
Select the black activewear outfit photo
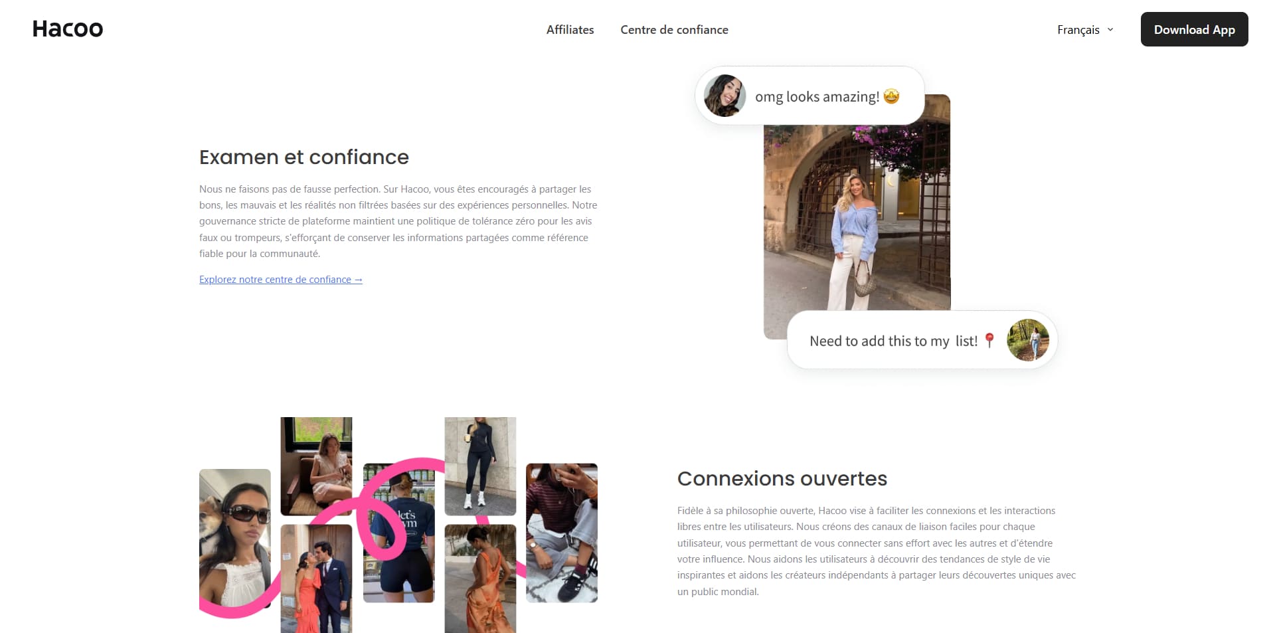480,466
